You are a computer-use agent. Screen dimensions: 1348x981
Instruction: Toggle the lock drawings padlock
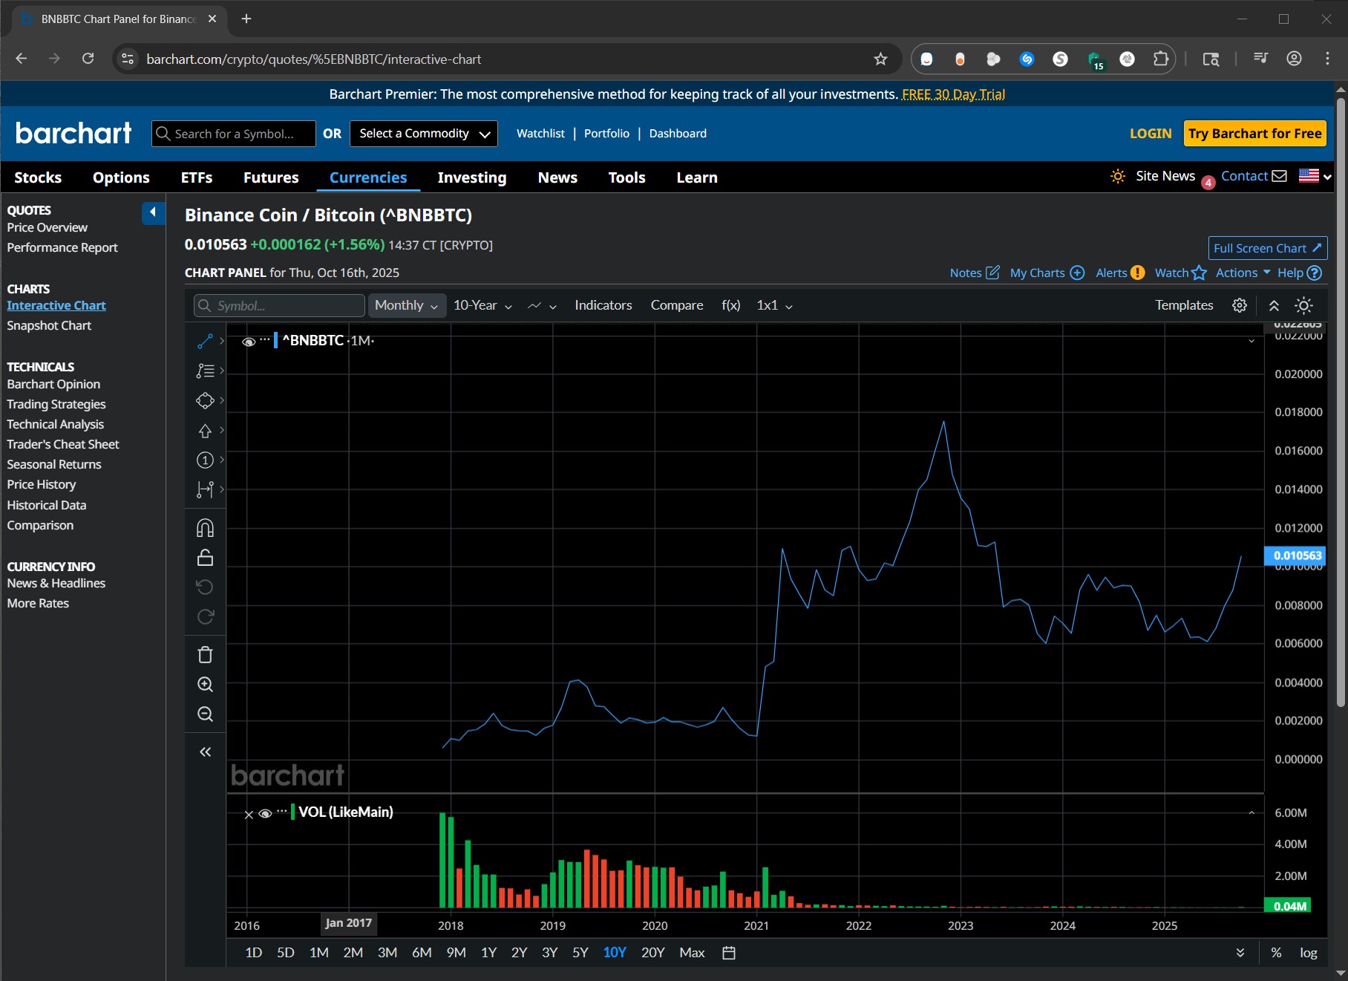point(205,558)
